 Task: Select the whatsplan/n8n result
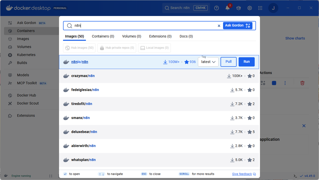coord(159,160)
